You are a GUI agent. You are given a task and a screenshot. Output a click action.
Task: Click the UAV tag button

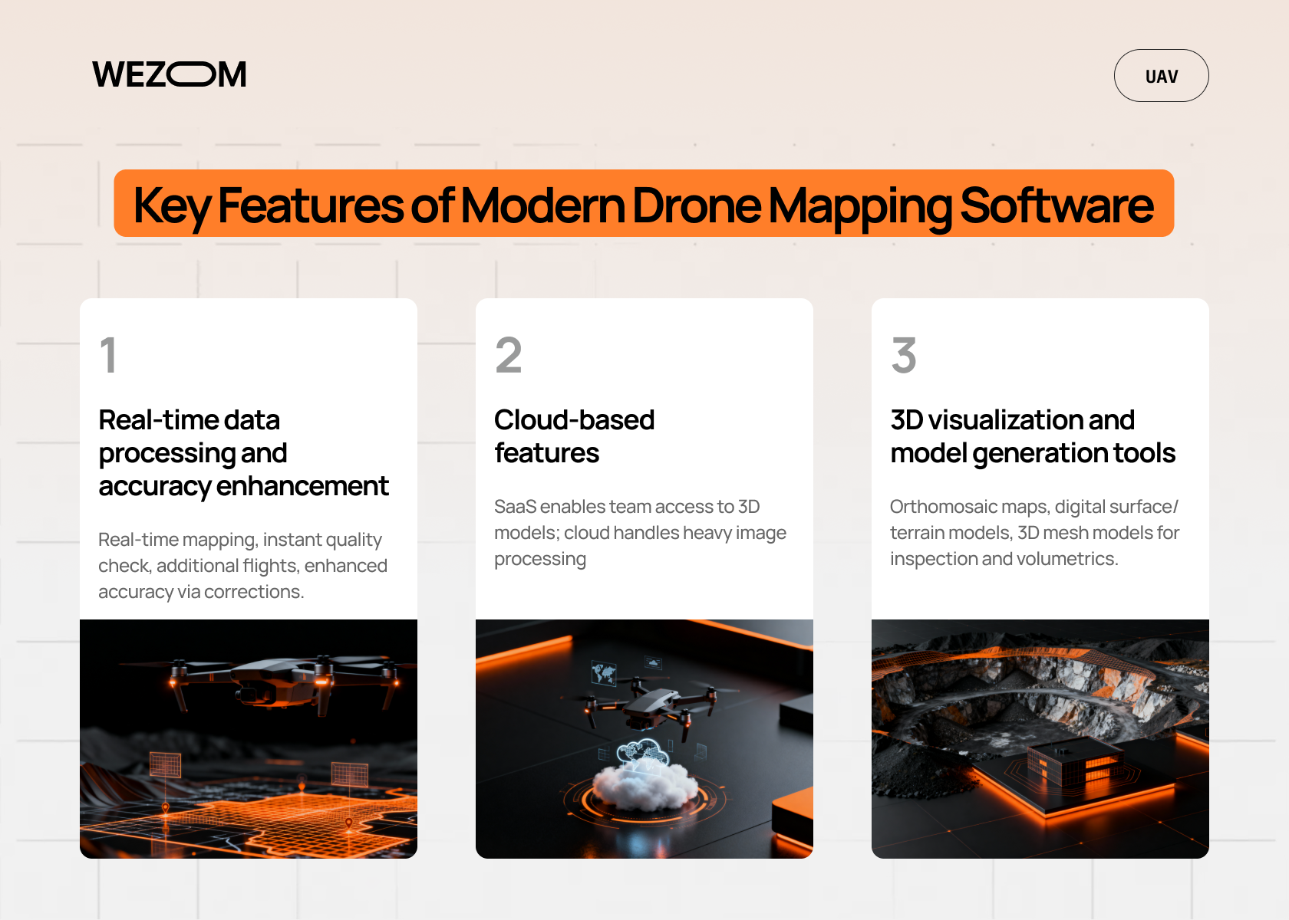coord(1161,76)
